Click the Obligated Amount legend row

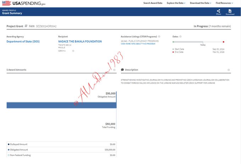[x=61, y=150]
